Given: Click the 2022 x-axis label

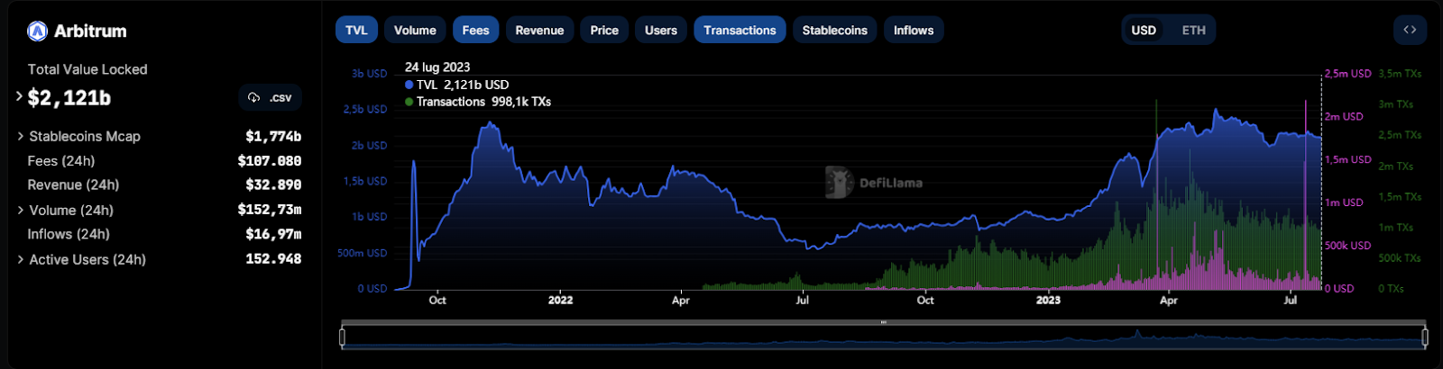Looking at the screenshot, I should (560, 301).
